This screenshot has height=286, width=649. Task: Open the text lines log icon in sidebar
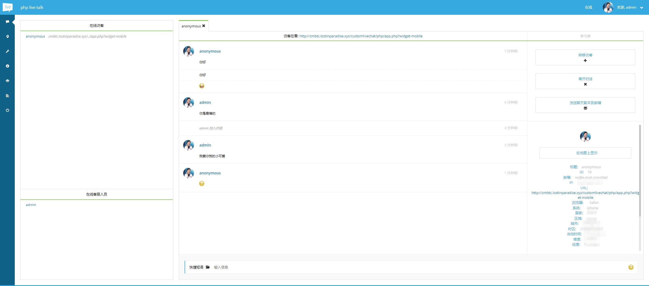[x=8, y=96]
